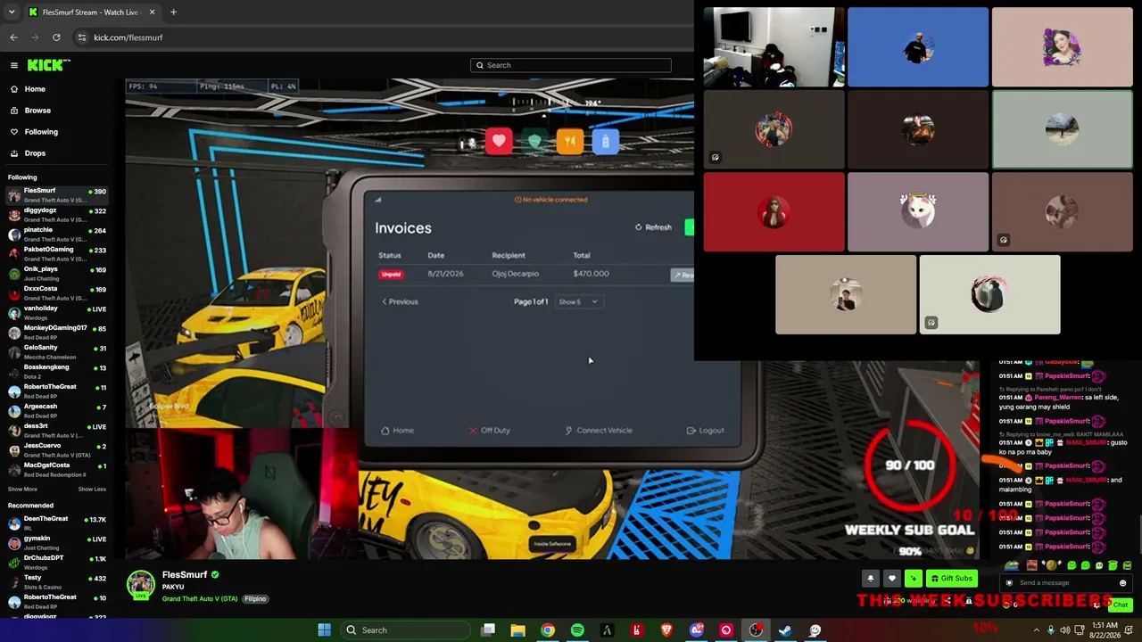
Task: Open GeloSanity channel in sidebar
Action: 55,351
